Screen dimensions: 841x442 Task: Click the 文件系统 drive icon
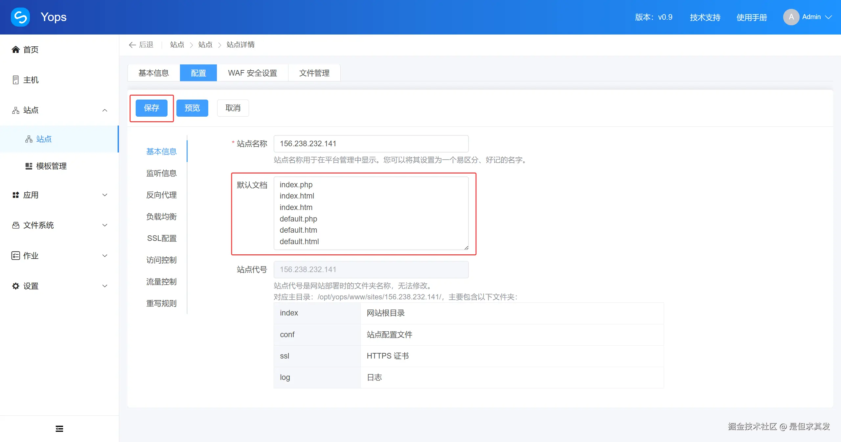[15, 225]
